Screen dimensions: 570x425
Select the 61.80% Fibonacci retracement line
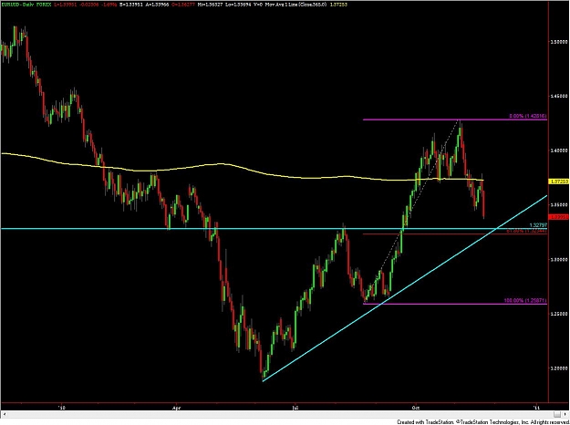point(455,233)
